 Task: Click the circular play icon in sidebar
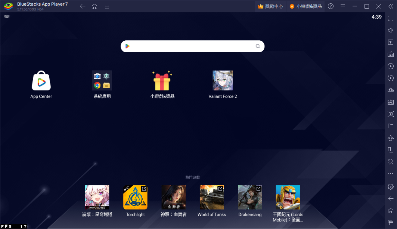coord(391,66)
